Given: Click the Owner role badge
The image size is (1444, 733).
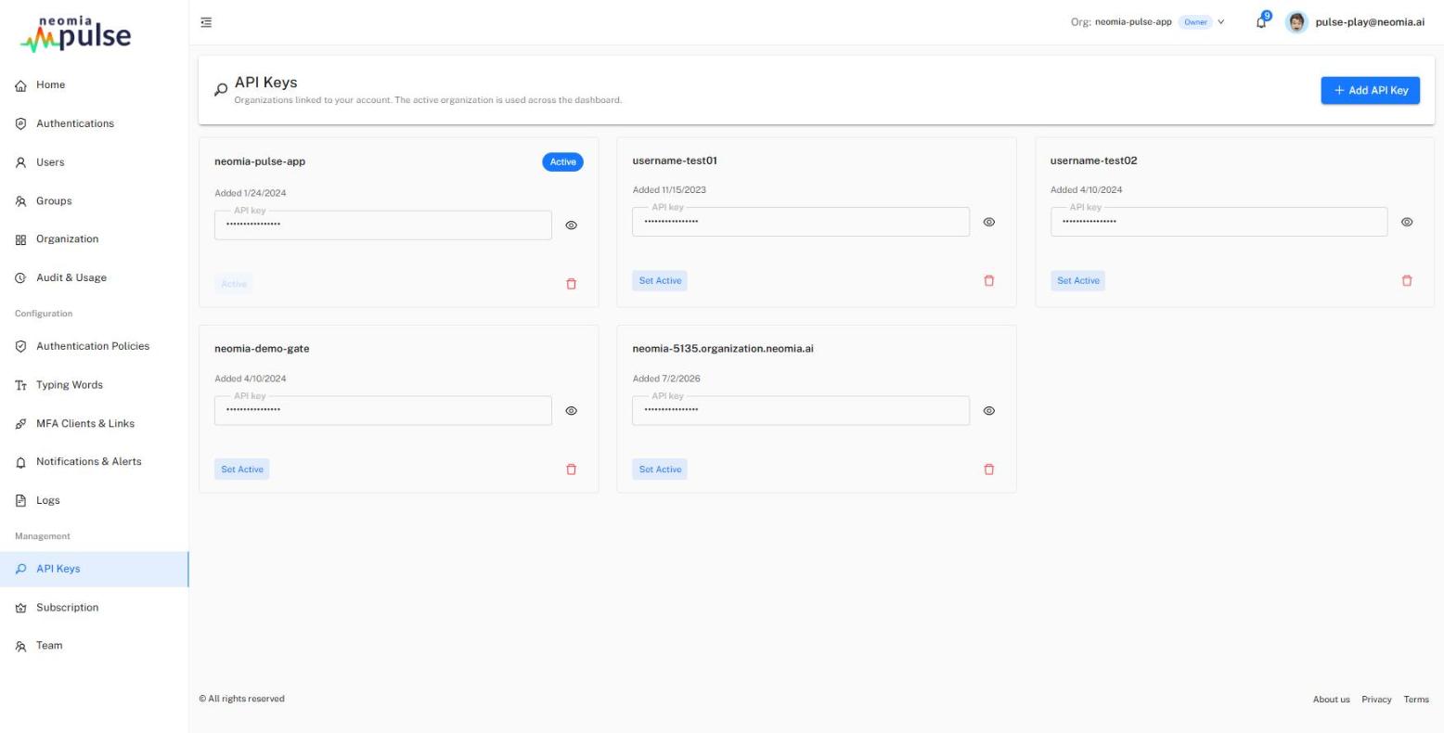Looking at the screenshot, I should 1195,22.
